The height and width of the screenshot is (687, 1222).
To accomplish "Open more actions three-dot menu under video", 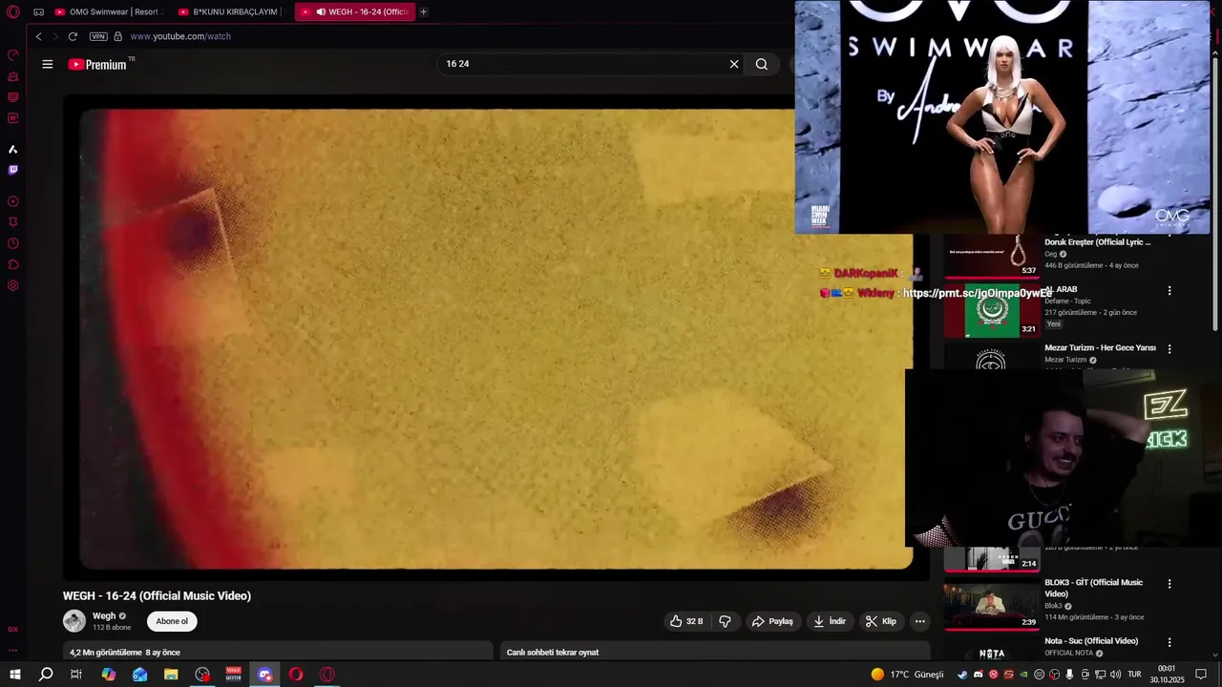I will tap(919, 621).
